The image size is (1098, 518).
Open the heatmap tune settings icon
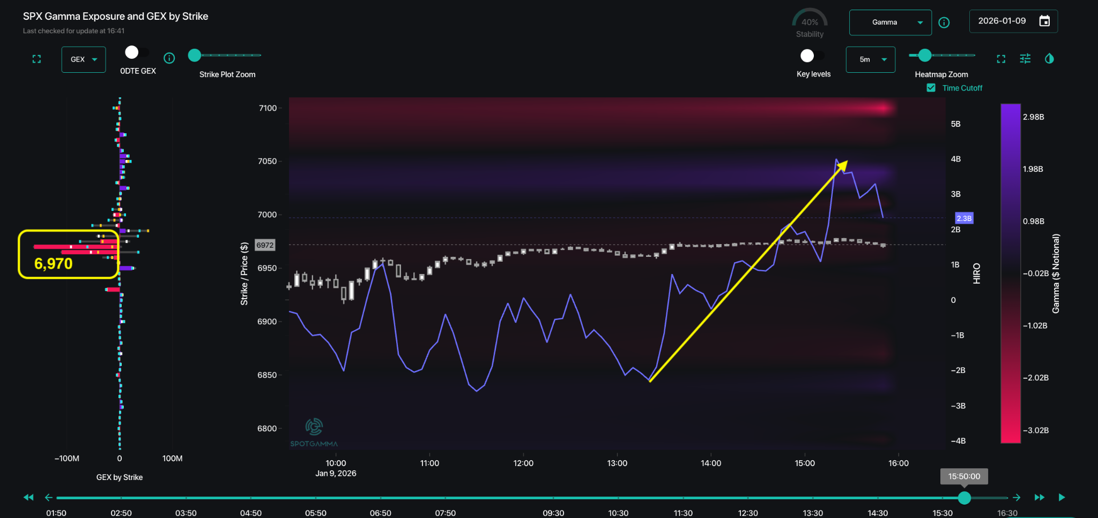[1025, 59]
